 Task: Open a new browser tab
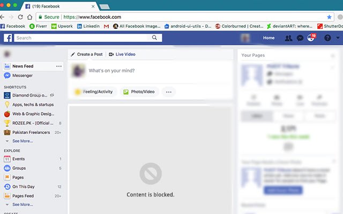tap(105, 7)
